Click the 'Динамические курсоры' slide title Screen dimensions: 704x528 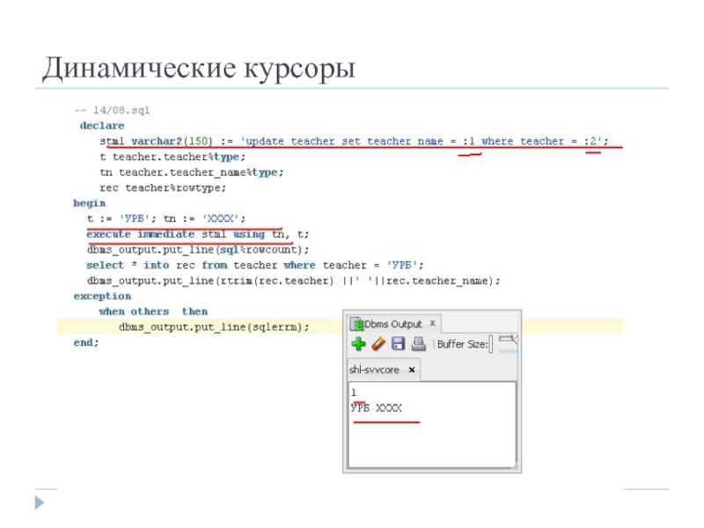pyautogui.click(x=199, y=68)
